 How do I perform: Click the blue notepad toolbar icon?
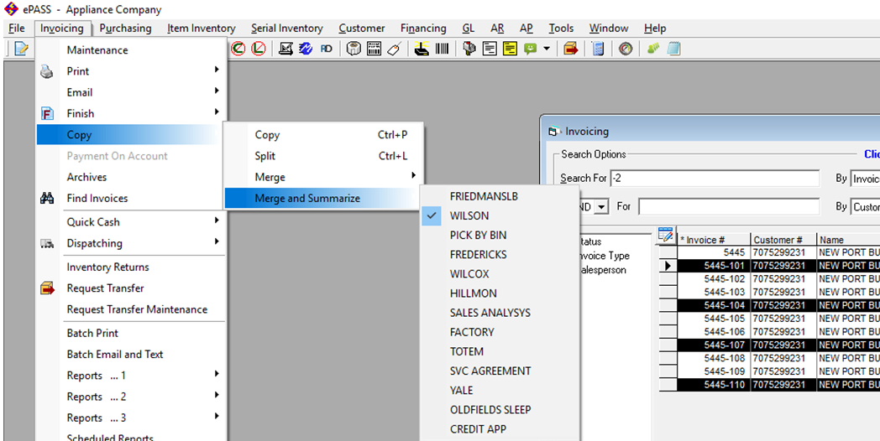673,49
